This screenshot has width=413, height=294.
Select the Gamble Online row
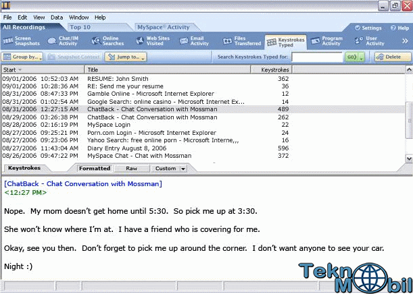click(x=203, y=94)
